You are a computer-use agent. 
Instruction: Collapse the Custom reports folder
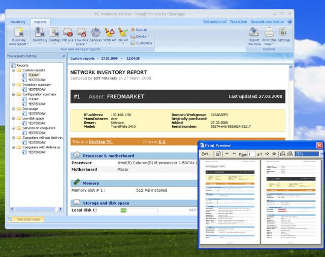click(13, 71)
